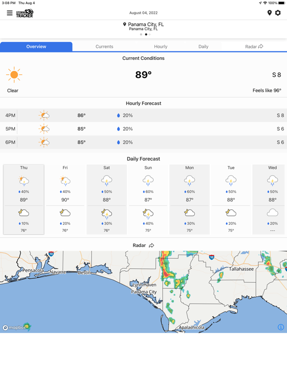Open the Radar tab
The height and width of the screenshot is (383, 287).
pyautogui.click(x=254, y=47)
